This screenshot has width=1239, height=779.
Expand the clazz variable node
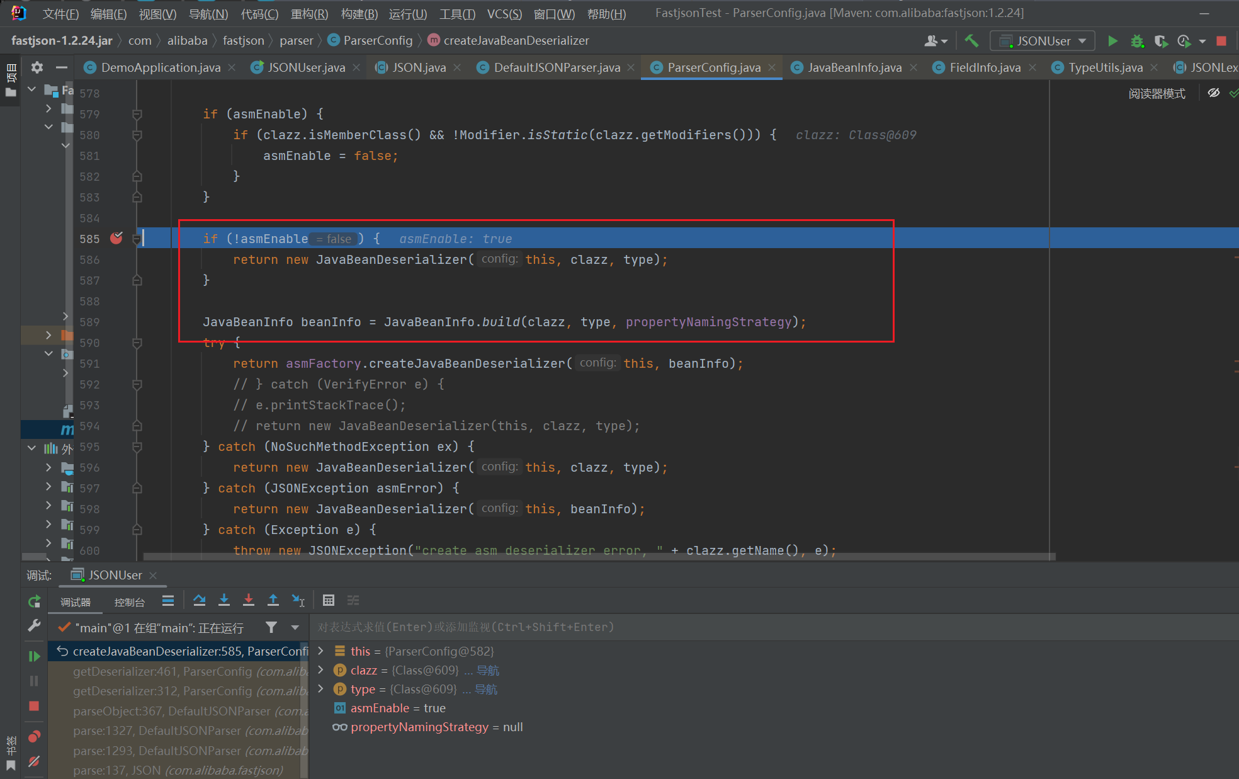(321, 669)
